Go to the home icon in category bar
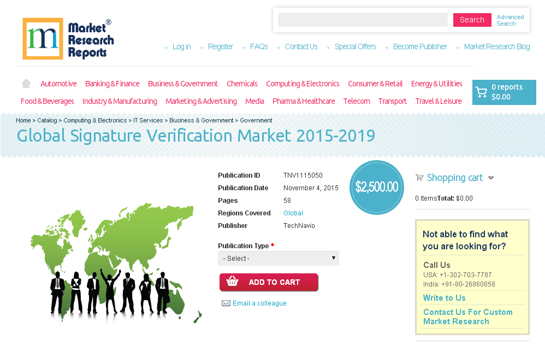Image resolution: width=545 pixels, height=357 pixels. (x=26, y=84)
